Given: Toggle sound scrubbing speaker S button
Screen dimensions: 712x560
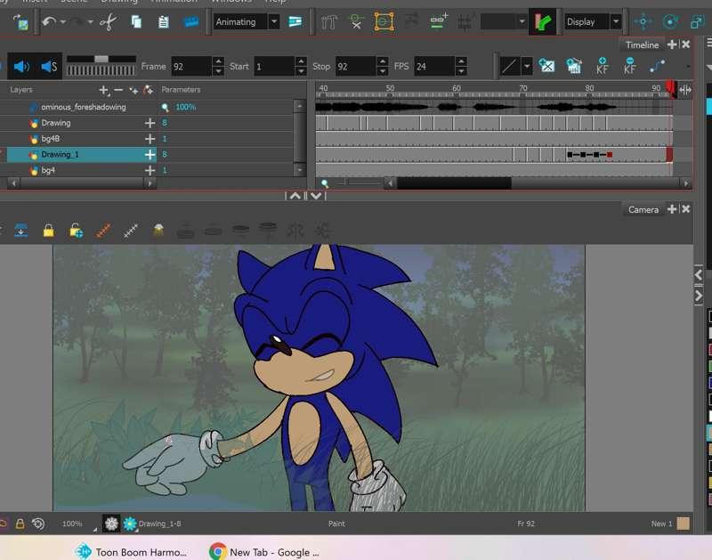Looking at the screenshot, I should pyautogui.click(x=49, y=67).
